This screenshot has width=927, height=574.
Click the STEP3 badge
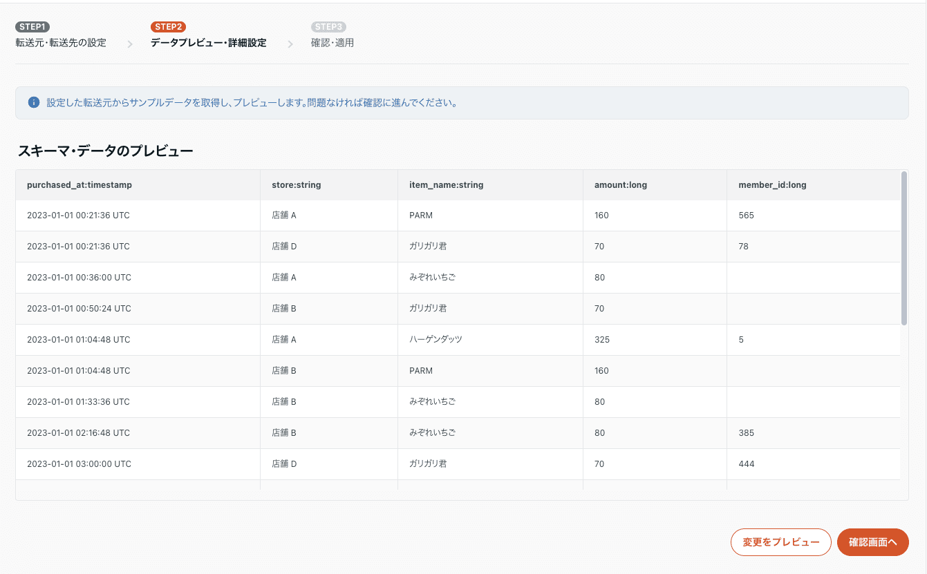328,27
